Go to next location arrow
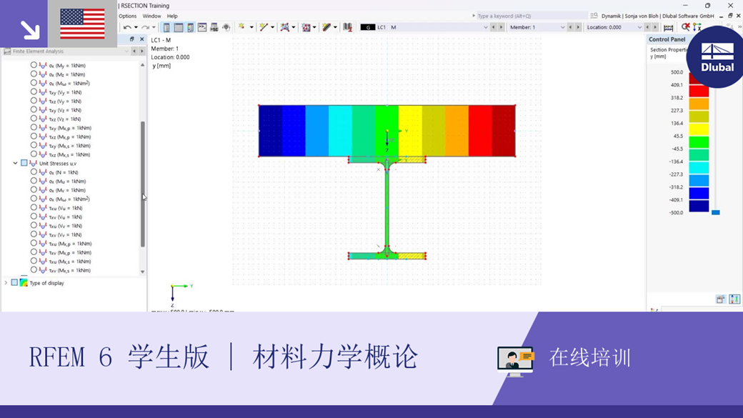743x418 pixels. coord(655,27)
